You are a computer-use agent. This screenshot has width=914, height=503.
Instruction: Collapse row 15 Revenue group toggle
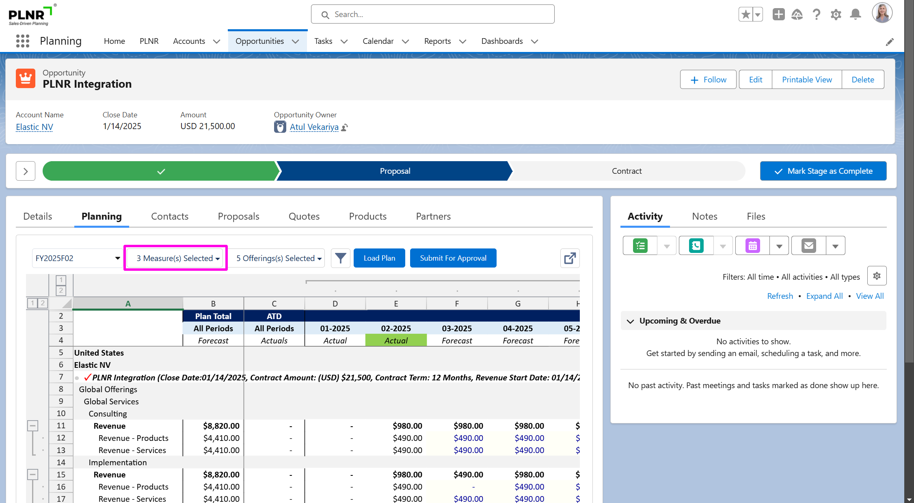(32, 475)
